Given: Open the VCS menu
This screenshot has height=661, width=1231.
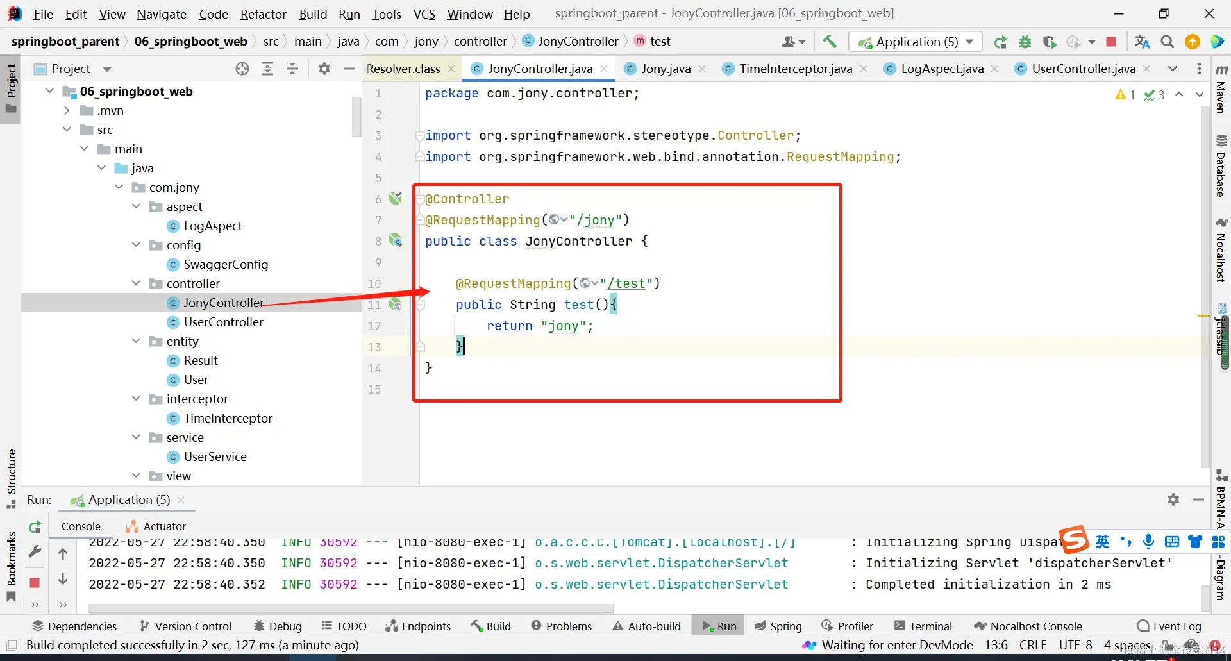Looking at the screenshot, I should 424,14.
